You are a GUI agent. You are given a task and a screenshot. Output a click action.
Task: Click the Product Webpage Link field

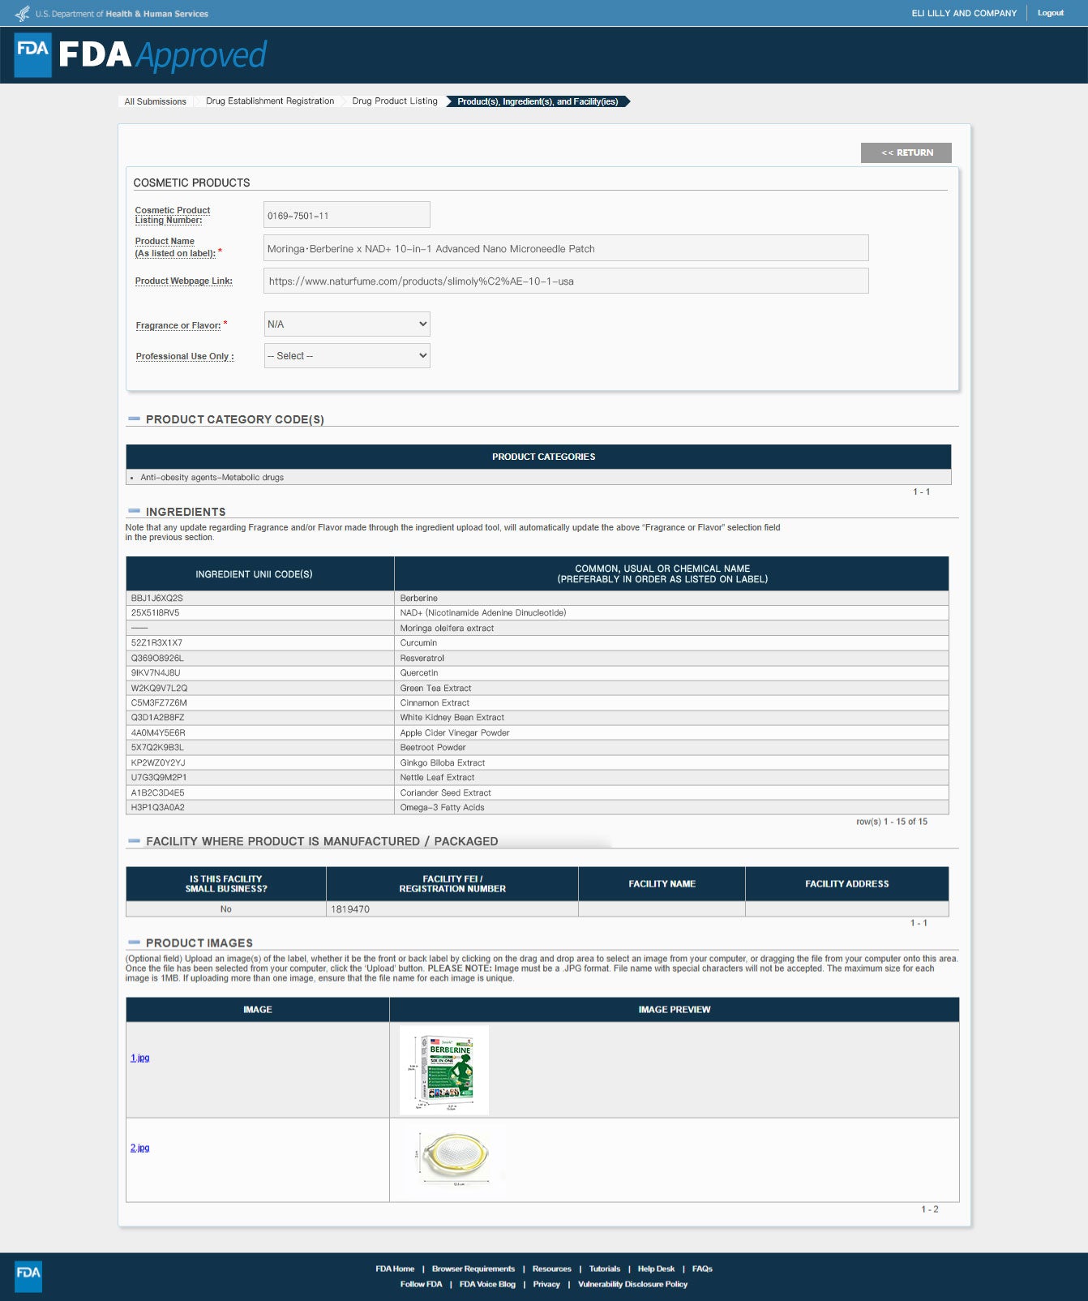click(566, 281)
